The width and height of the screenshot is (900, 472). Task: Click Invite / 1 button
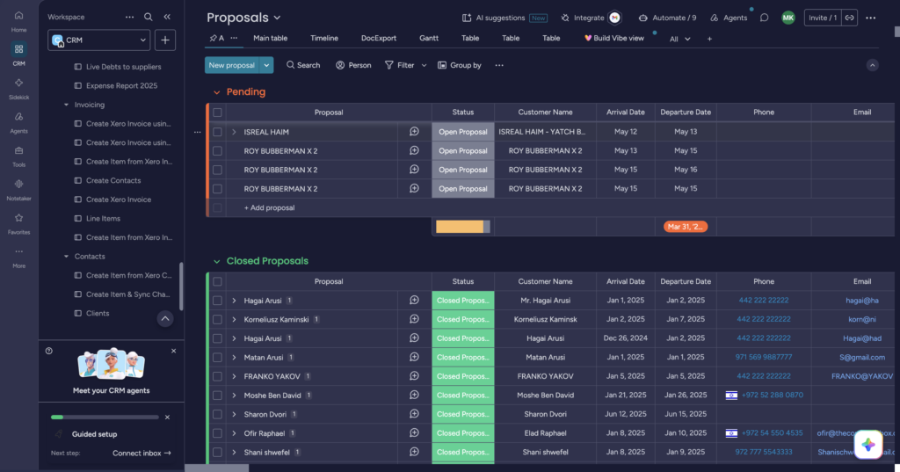click(823, 18)
